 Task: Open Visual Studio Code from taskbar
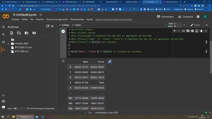click(x=42, y=117)
